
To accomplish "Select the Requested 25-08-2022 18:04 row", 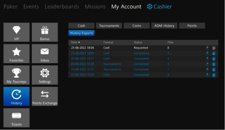I will pos(127,48).
